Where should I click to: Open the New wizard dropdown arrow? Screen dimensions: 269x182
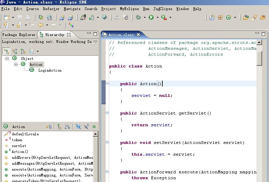tap(13, 17)
